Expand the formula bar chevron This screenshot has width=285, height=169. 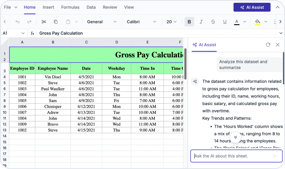click(x=281, y=33)
